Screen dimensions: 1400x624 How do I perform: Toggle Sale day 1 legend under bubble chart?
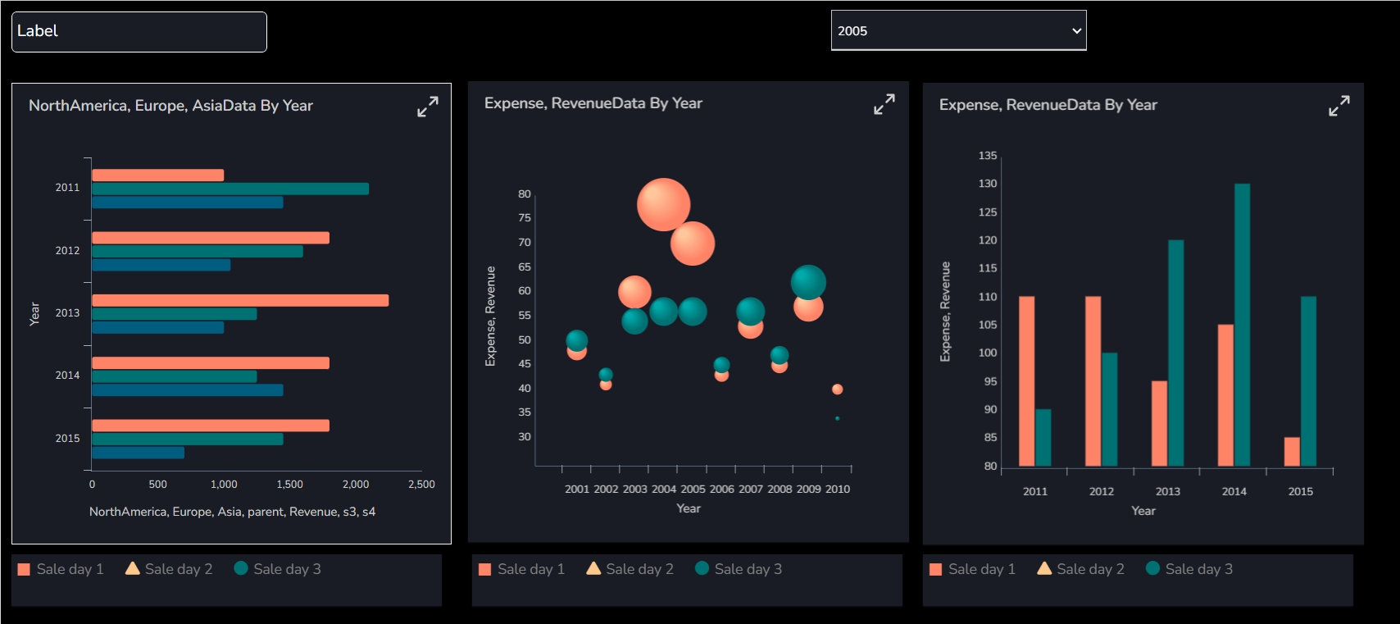(521, 569)
